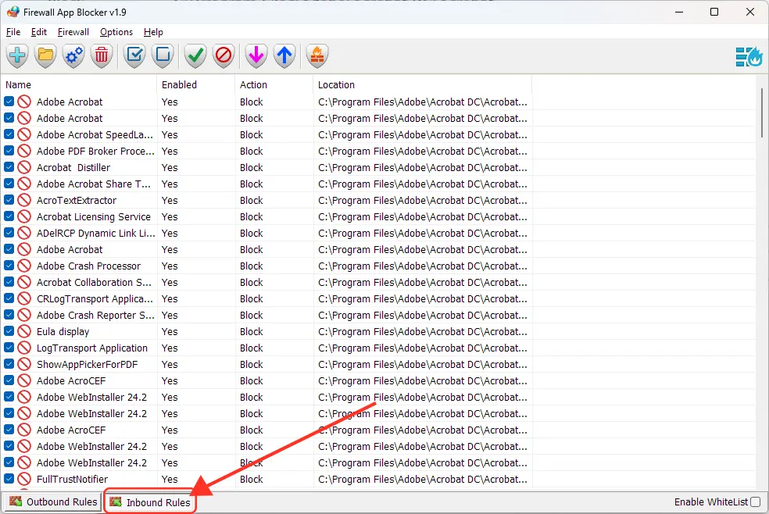Sort by the Name column header

[79, 85]
